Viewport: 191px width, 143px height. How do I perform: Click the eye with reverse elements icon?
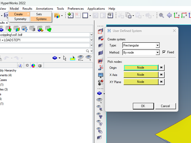tap(100, 130)
